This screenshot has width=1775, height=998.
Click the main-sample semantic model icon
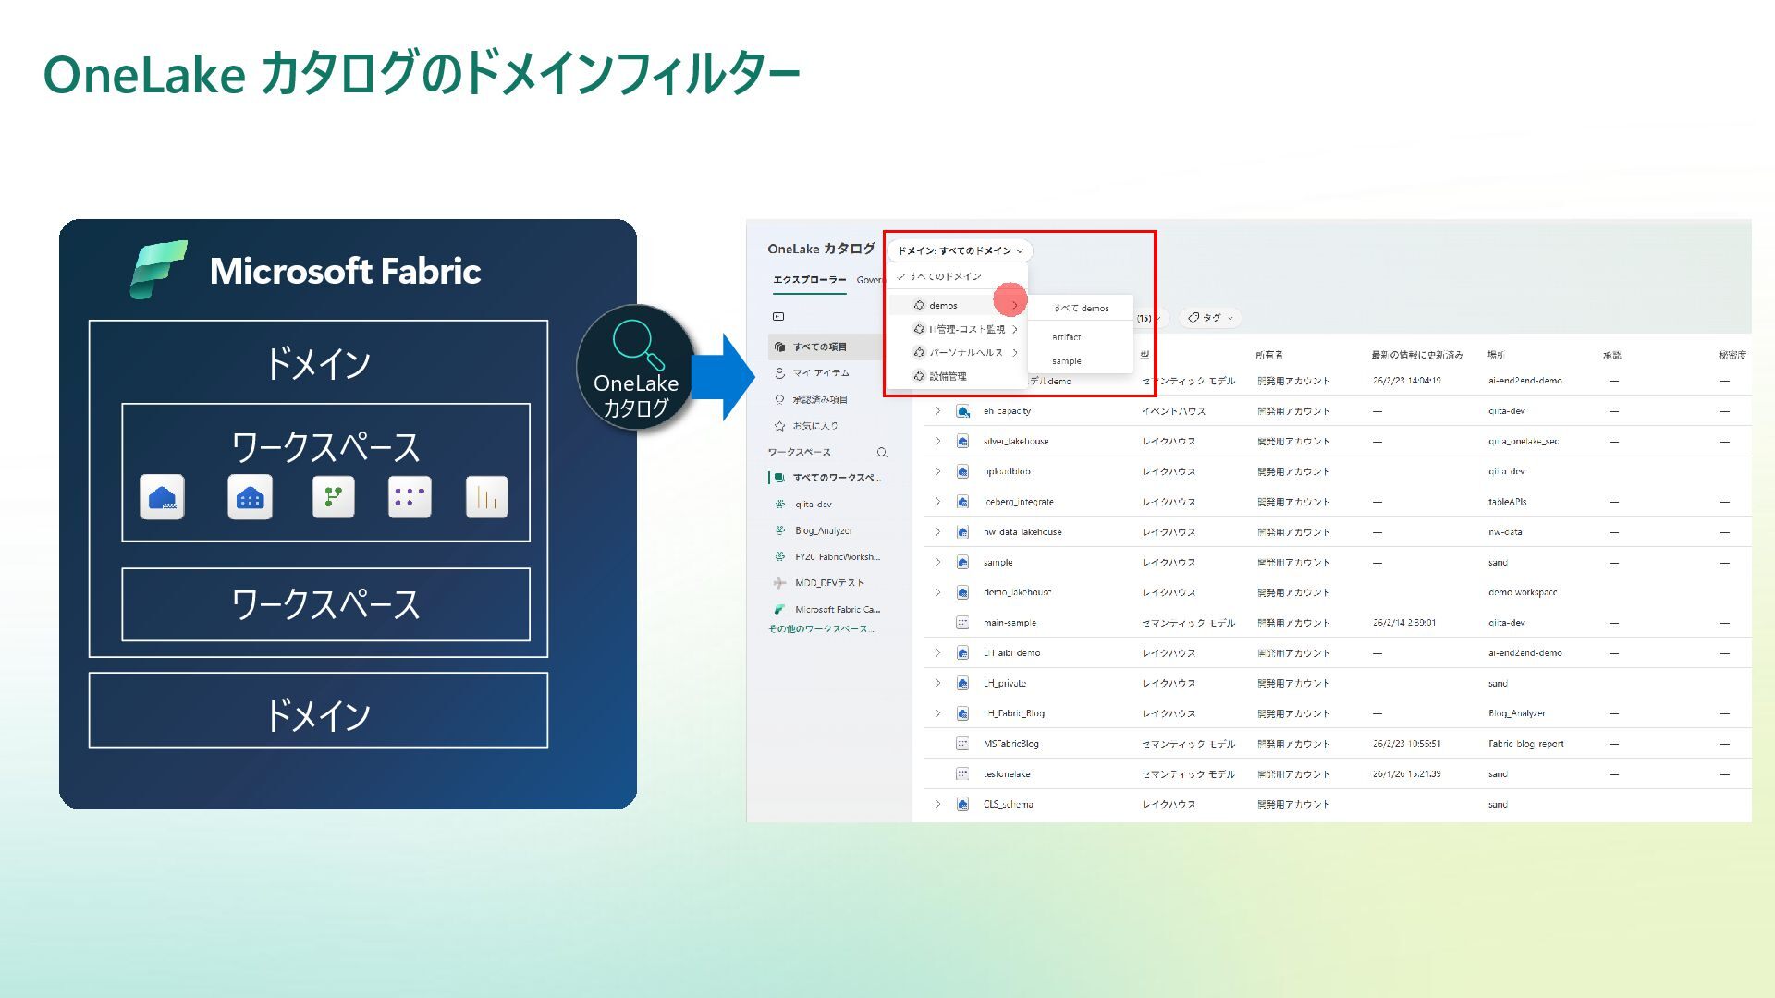(962, 623)
